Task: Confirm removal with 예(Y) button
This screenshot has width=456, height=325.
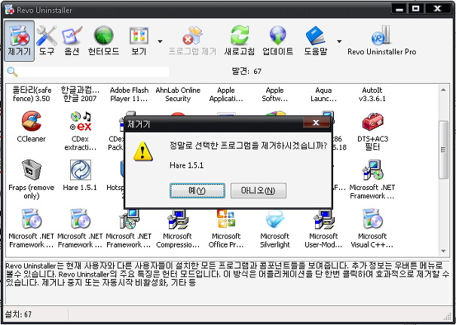Action: (197, 191)
